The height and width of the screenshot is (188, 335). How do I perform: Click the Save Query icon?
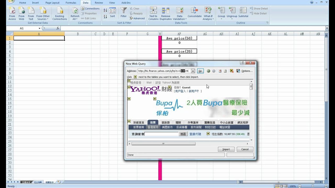(238, 71)
